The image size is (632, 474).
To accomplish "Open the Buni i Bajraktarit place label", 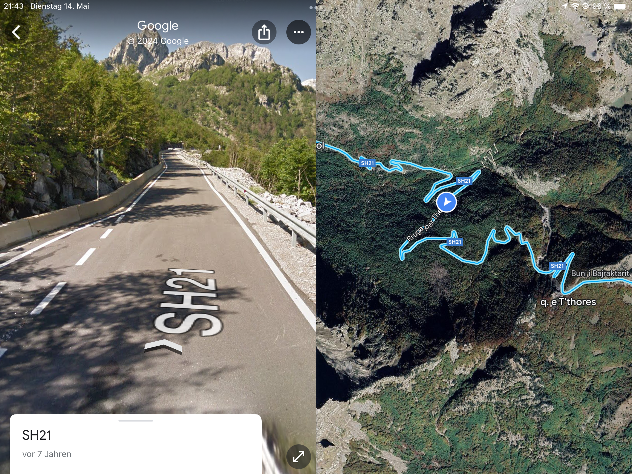I will tap(600, 273).
